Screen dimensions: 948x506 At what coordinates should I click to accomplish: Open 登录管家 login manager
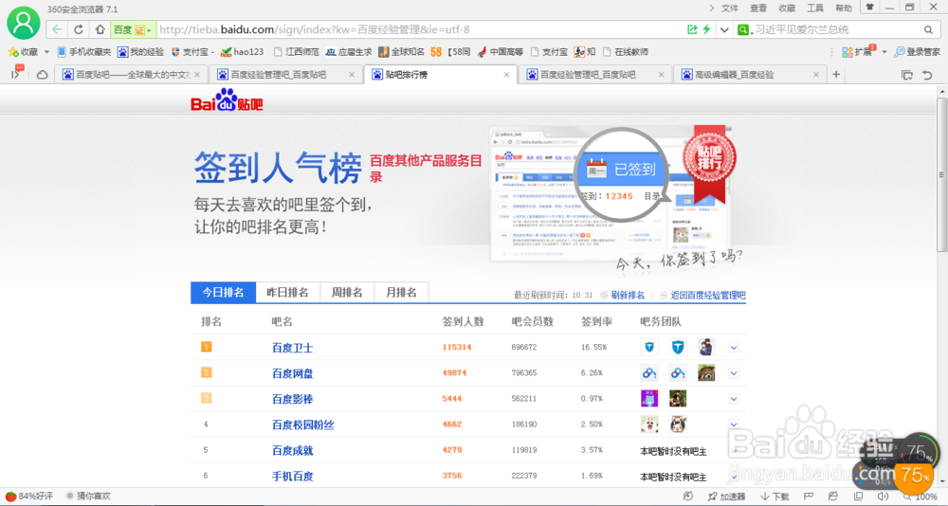[917, 52]
